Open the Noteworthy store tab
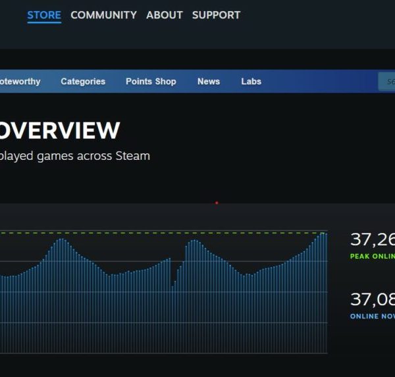The height and width of the screenshot is (377, 395). coord(20,82)
